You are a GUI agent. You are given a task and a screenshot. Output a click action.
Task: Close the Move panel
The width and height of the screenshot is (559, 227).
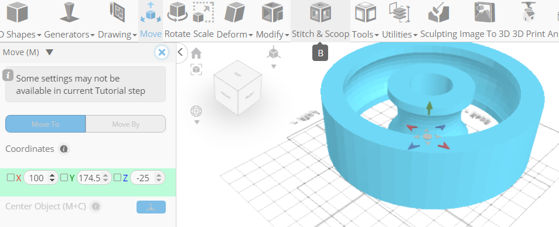pos(162,52)
